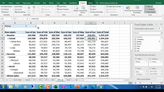
Task: Open the PivotTable Options button
Action: [x=6, y=12]
